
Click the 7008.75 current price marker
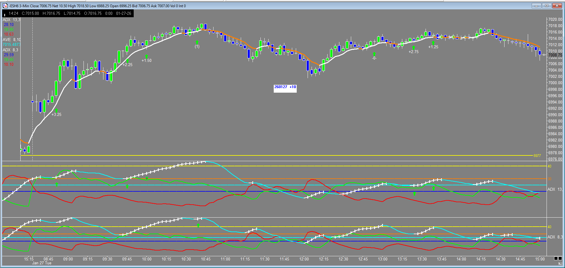tap(555, 55)
